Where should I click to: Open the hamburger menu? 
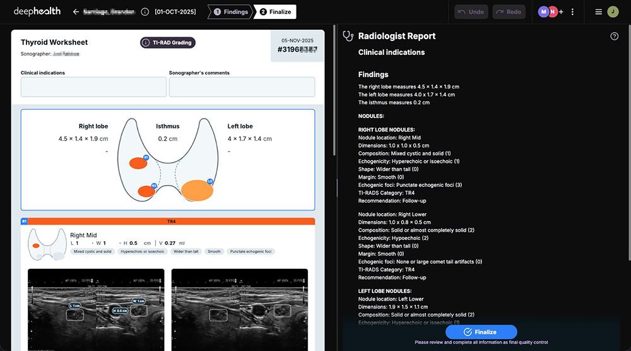598,11
